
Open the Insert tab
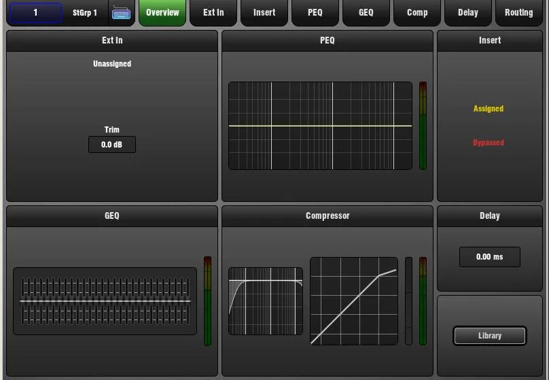click(x=264, y=13)
